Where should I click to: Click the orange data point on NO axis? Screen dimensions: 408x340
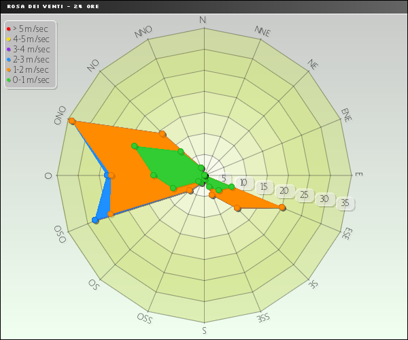tap(162, 133)
